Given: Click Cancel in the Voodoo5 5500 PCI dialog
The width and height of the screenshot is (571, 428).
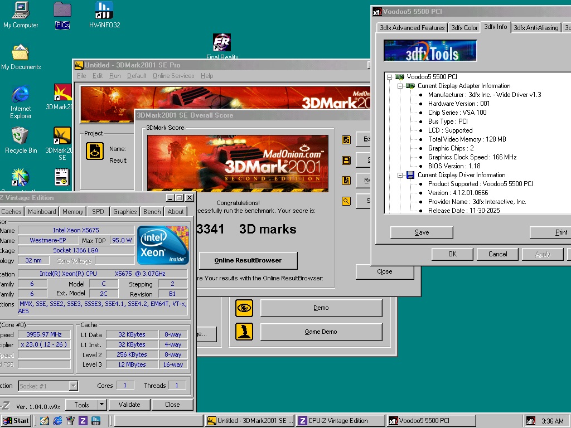Looking at the screenshot, I should (x=497, y=254).
